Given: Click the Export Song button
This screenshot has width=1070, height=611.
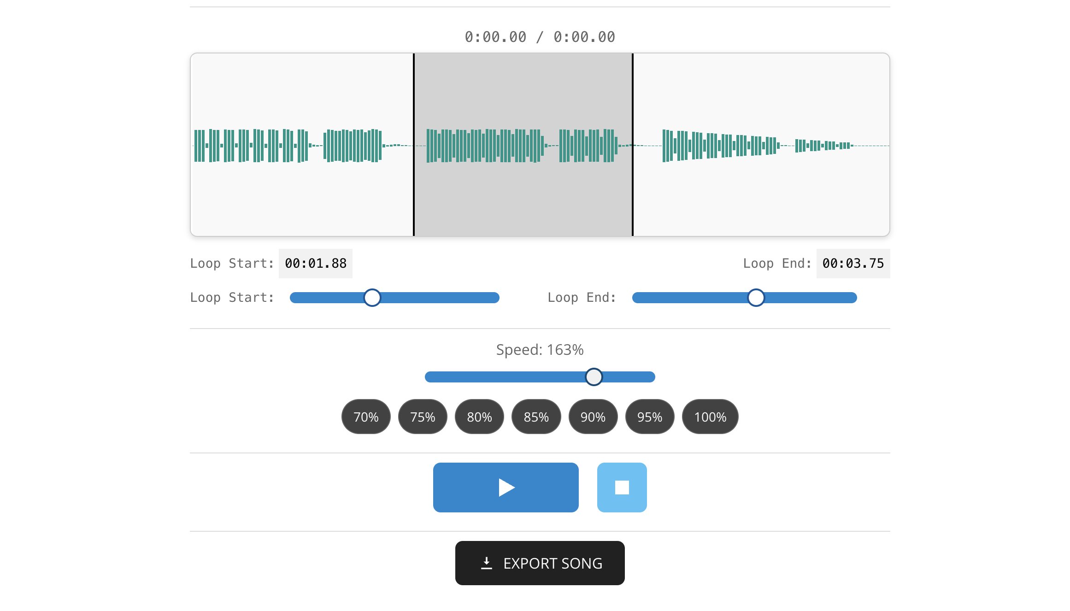Looking at the screenshot, I should pos(540,563).
